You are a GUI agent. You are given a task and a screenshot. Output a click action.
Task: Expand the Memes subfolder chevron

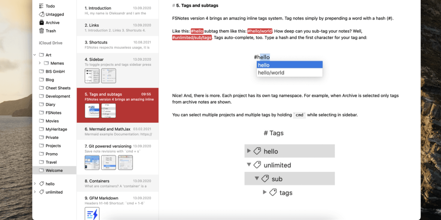pyautogui.click(x=40, y=63)
